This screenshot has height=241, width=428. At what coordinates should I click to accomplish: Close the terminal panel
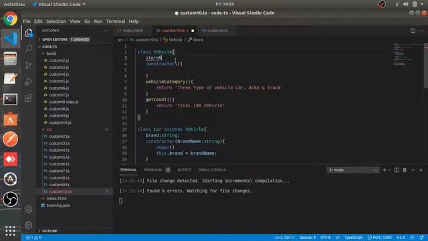(x=421, y=170)
